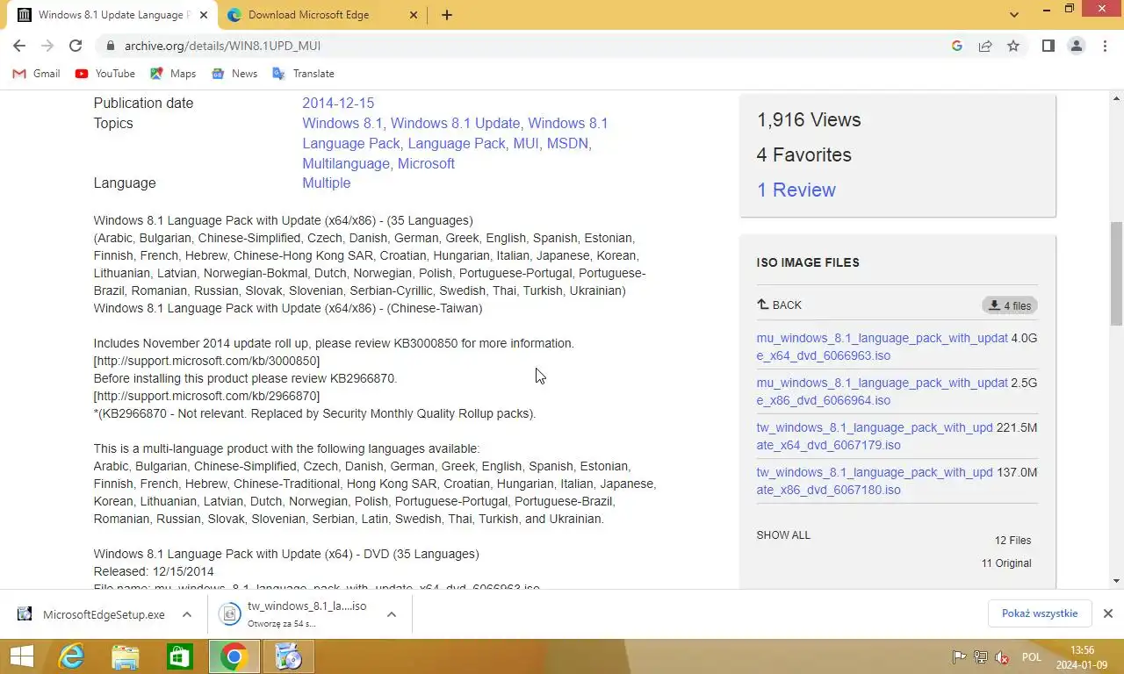Select the Windows 8.1 Update Language tab
The width and height of the screenshot is (1124, 674).
coord(112,15)
